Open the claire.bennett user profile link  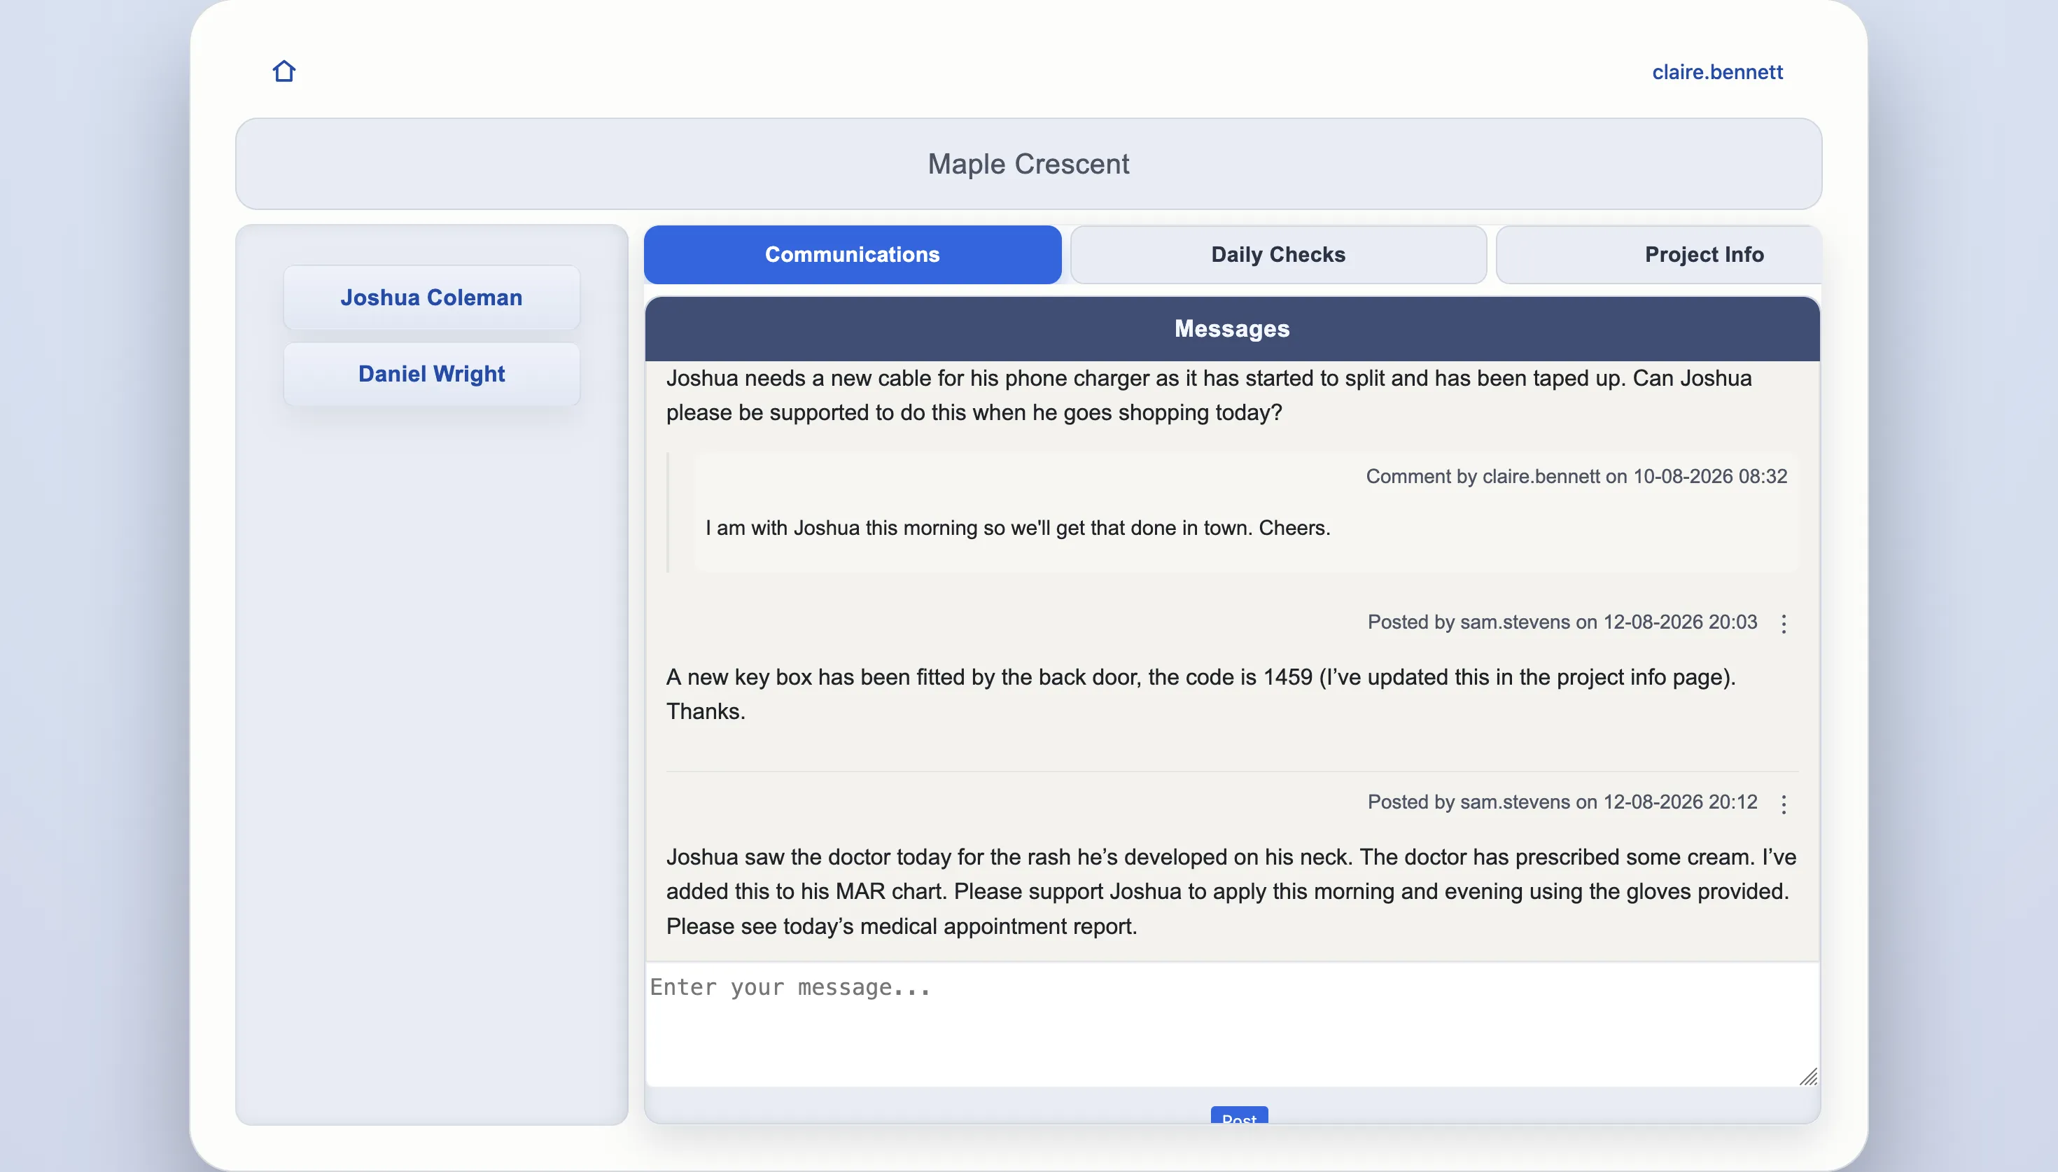pyautogui.click(x=1717, y=71)
